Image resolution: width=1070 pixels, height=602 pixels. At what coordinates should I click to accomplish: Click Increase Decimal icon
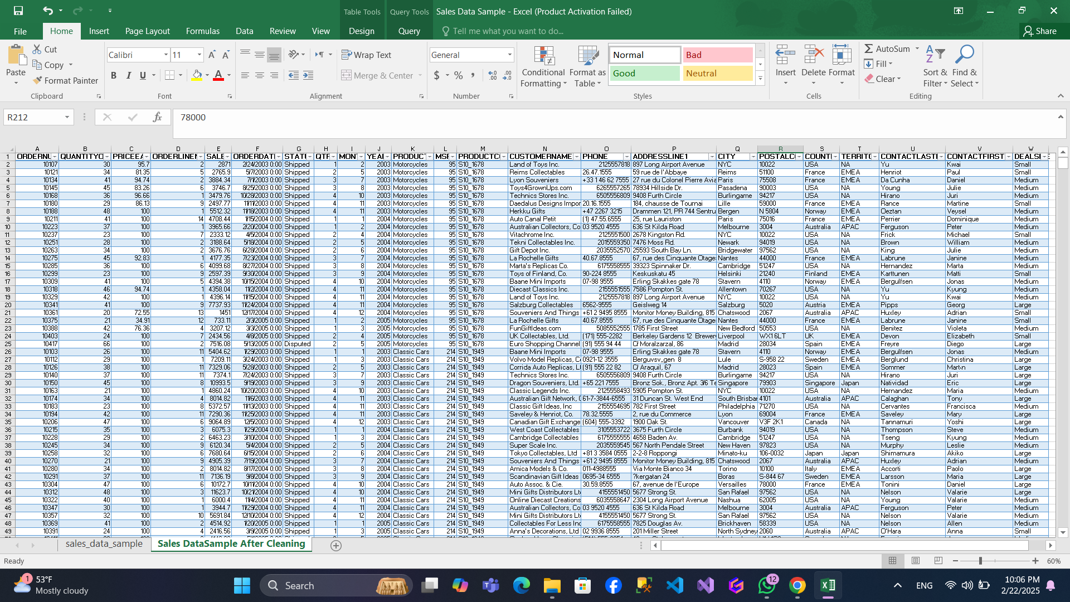tap(493, 75)
